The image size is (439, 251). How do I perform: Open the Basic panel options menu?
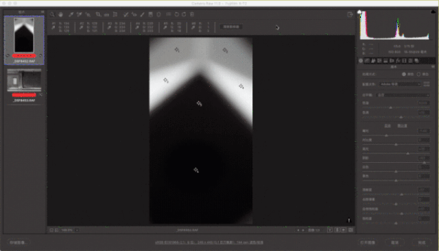point(433,67)
